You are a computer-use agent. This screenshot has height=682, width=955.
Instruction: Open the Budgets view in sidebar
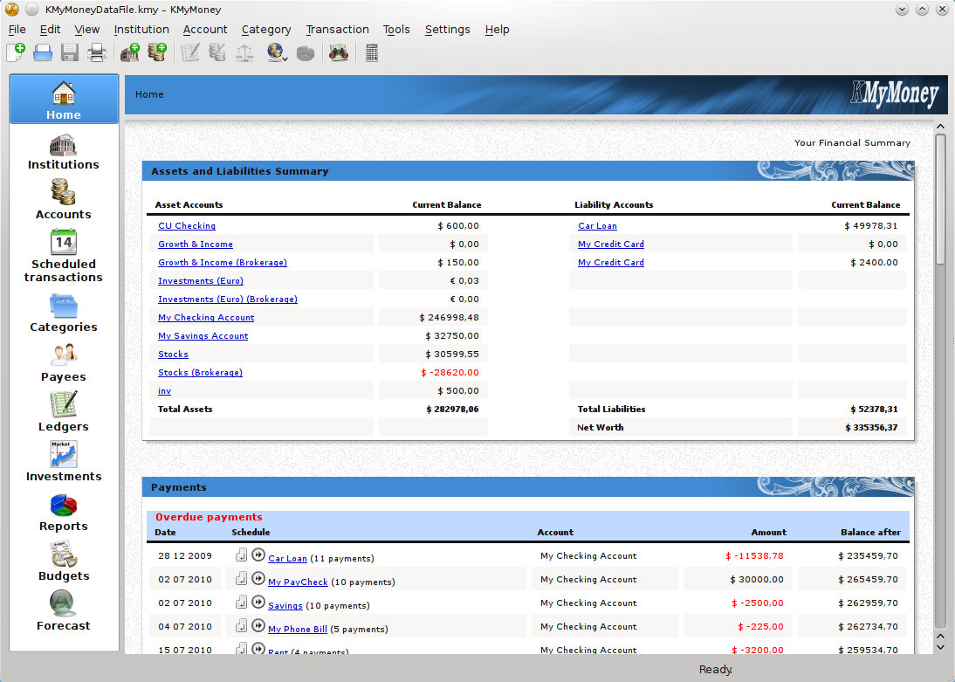click(64, 561)
